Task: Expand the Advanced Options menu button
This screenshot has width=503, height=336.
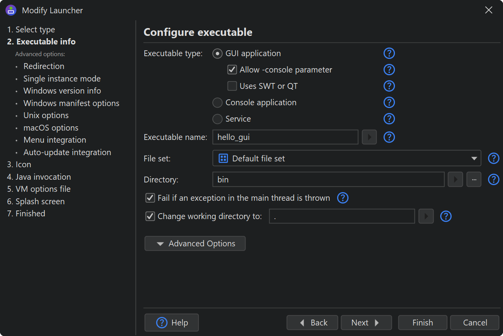Action: (195, 244)
